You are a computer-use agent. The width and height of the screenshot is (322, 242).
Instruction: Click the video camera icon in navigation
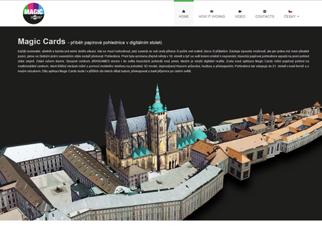tap(240, 12)
